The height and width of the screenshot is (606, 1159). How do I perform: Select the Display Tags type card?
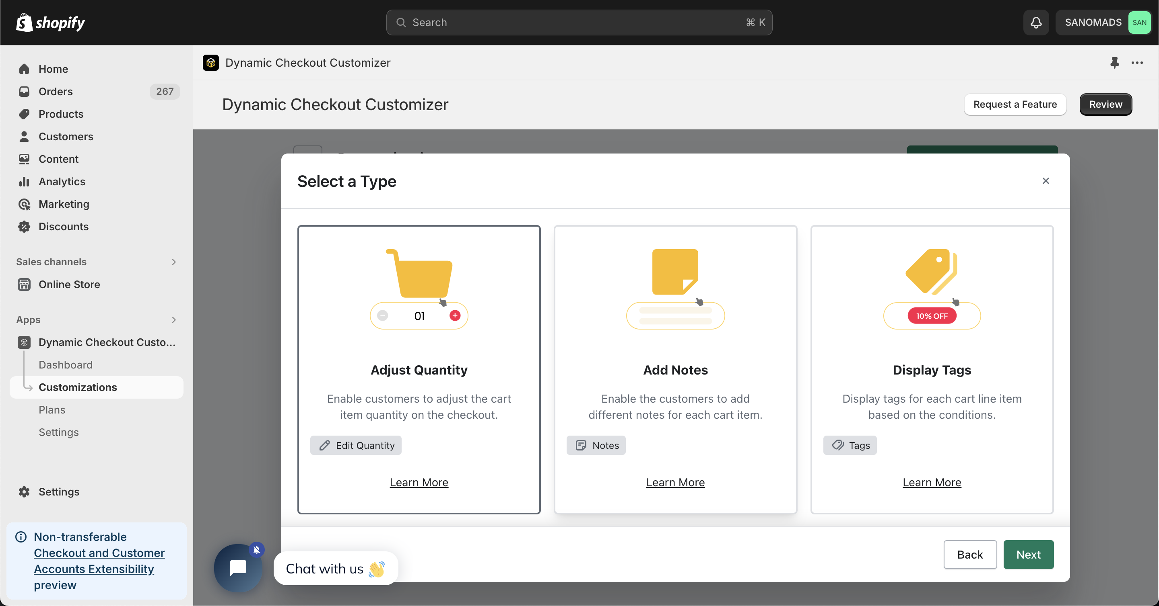pos(932,369)
